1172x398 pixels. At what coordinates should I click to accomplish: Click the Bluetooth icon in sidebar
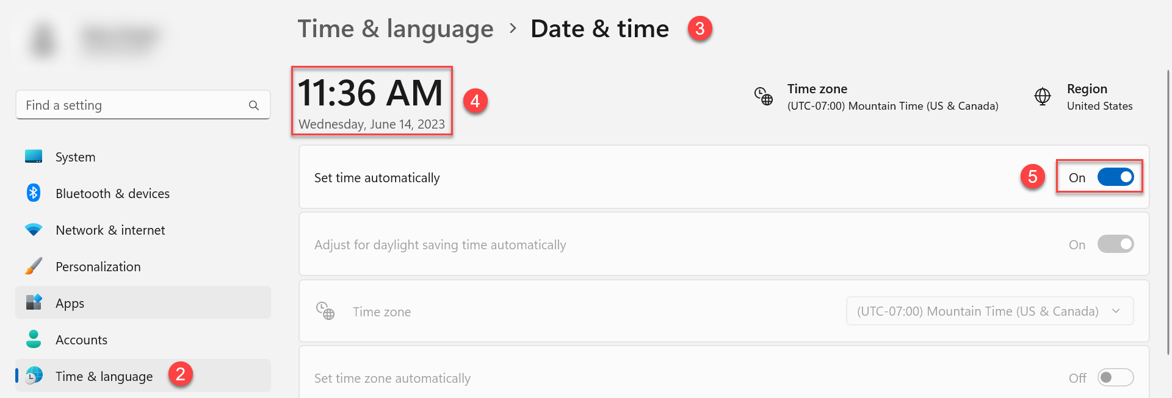pos(34,193)
